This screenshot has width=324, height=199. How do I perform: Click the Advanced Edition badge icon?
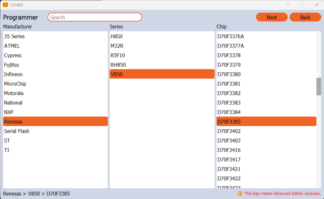(240, 194)
